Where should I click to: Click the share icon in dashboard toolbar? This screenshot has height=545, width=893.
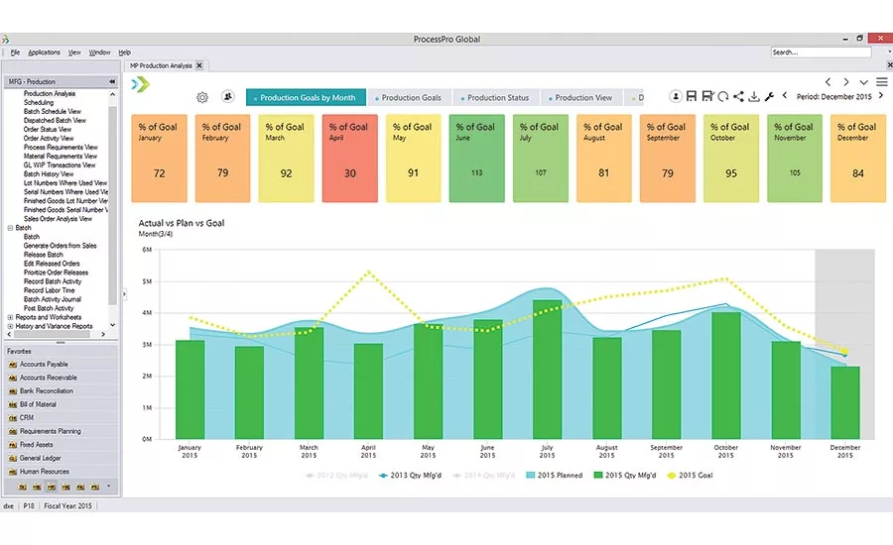738,97
